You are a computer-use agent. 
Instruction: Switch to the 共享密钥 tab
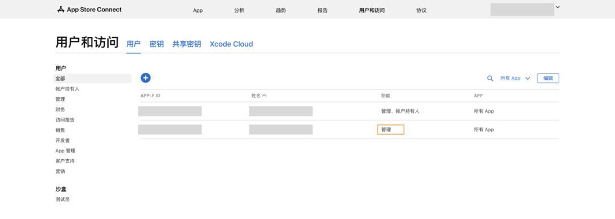coord(187,44)
